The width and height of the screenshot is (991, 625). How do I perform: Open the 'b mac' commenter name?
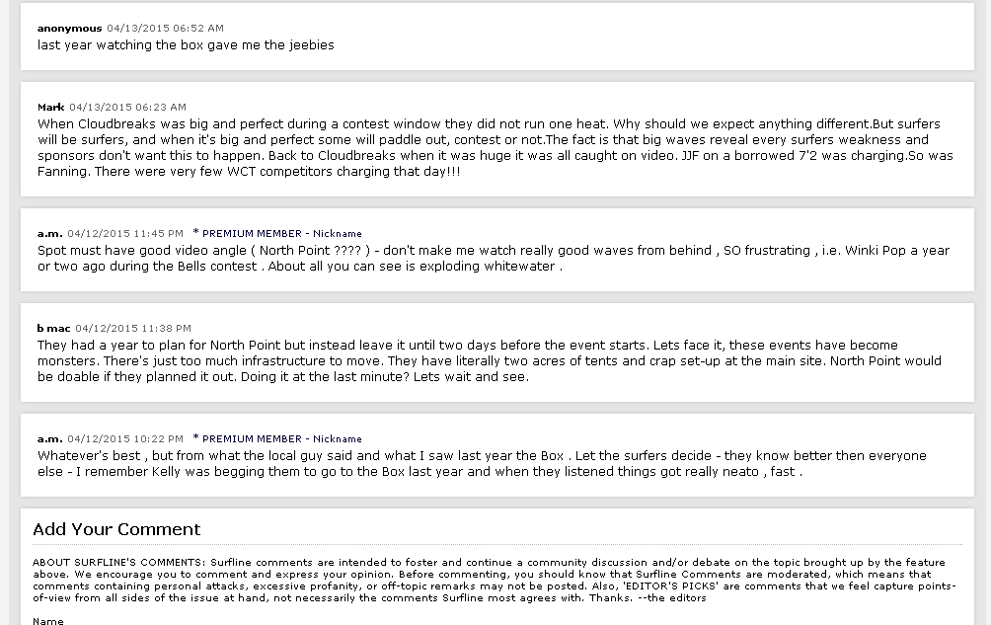pyautogui.click(x=53, y=329)
